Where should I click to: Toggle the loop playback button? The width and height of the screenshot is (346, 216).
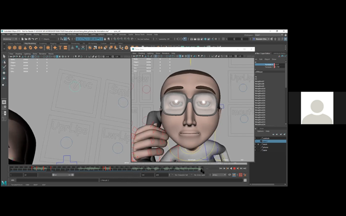pos(230,175)
